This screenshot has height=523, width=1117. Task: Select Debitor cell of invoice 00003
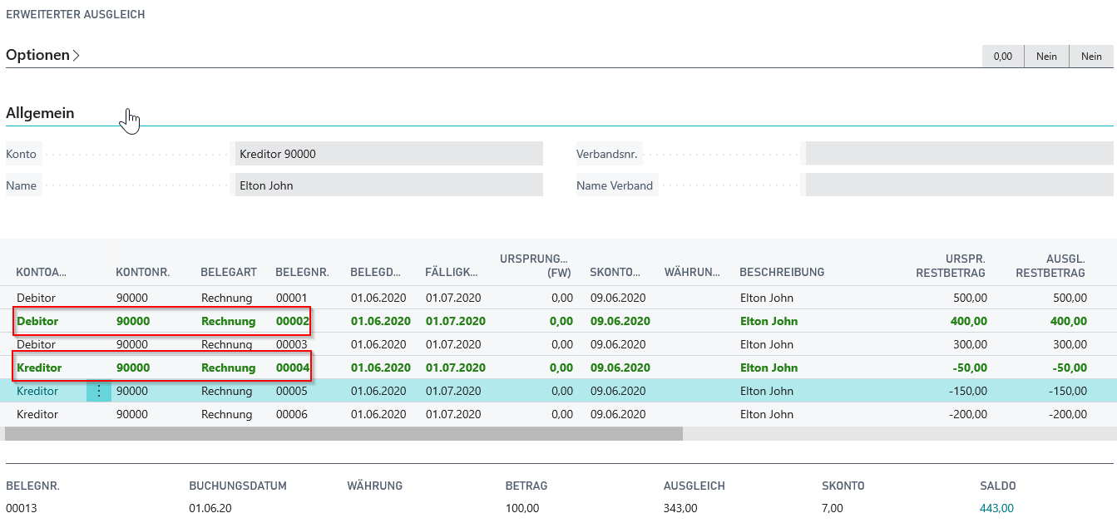[37, 344]
